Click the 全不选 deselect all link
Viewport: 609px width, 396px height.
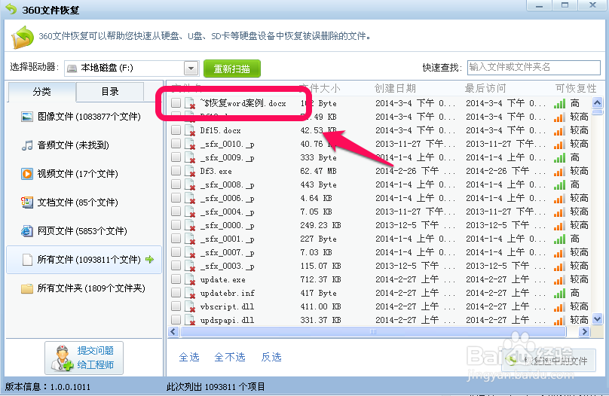pos(230,357)
